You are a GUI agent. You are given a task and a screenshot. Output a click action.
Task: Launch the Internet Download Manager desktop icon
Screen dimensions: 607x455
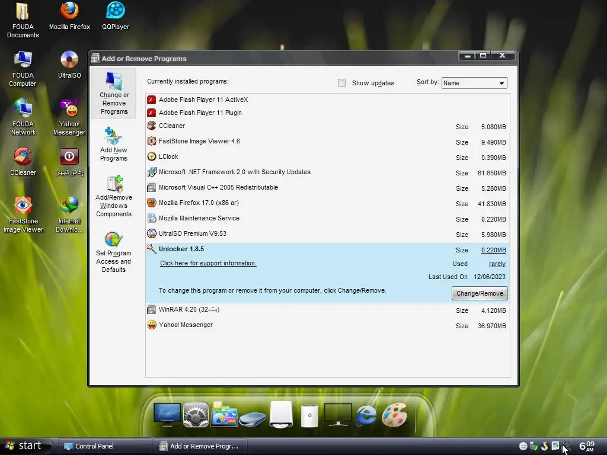(x=69, y=214)
